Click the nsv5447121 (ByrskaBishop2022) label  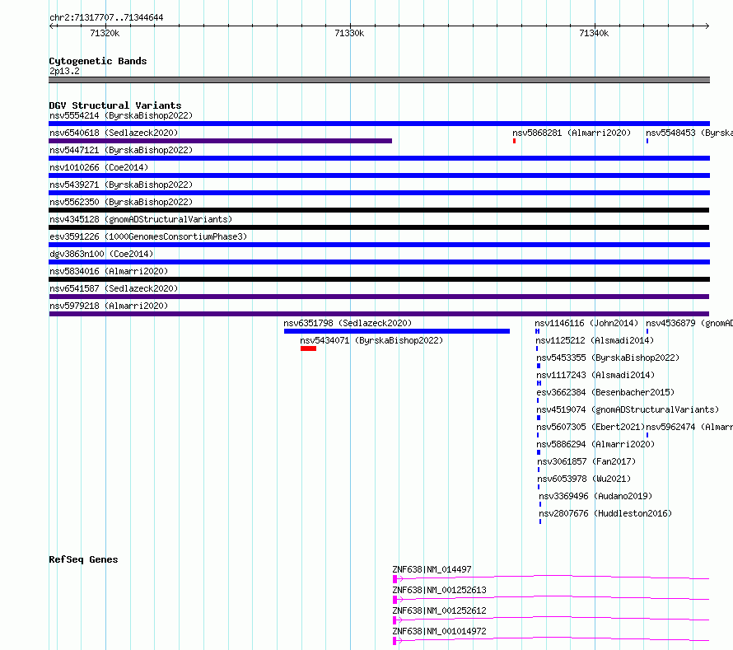[121, 150]
